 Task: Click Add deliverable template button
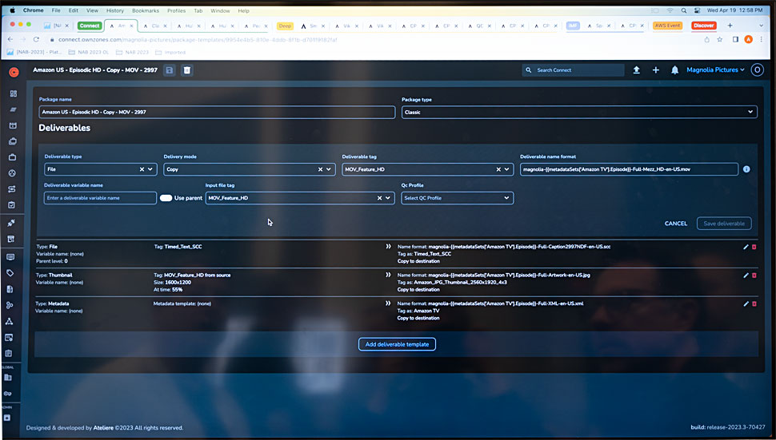pos(397,344)
